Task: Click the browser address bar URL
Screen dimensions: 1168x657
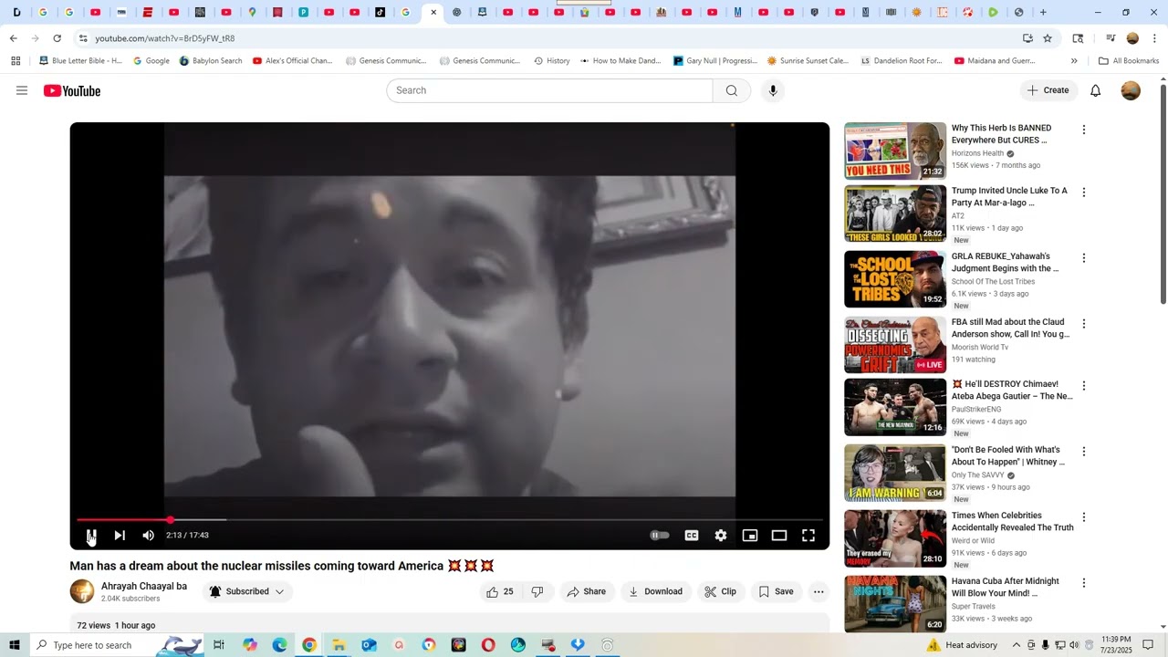Action: [165, 38]
